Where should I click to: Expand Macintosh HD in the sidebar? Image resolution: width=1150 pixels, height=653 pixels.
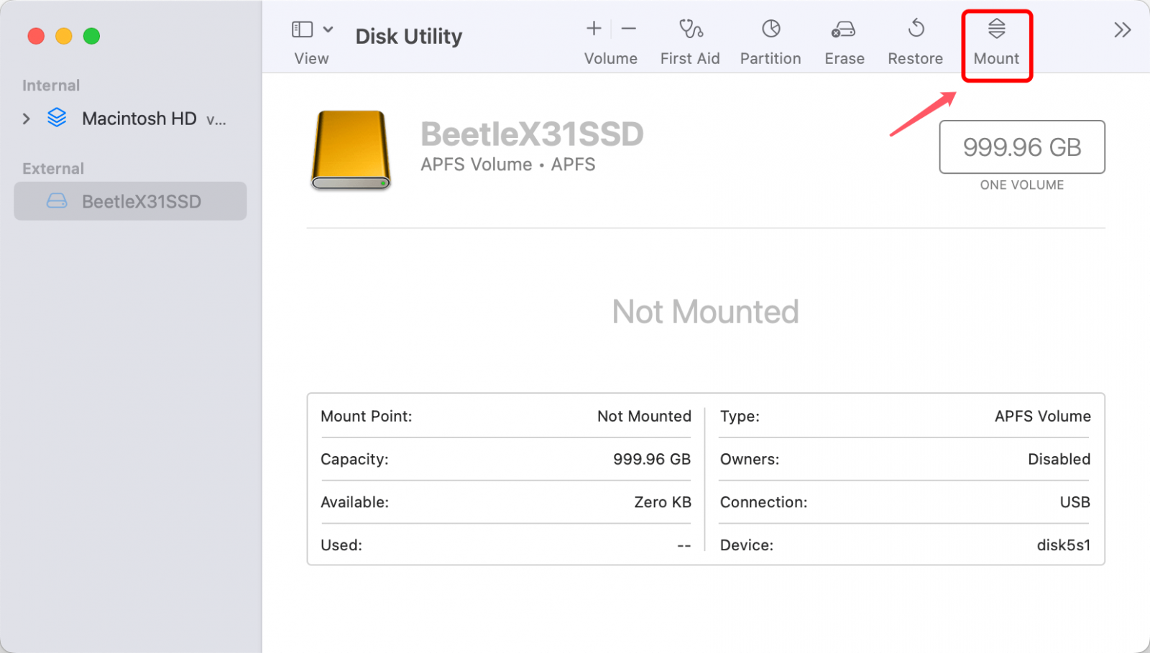click(26, 119)
